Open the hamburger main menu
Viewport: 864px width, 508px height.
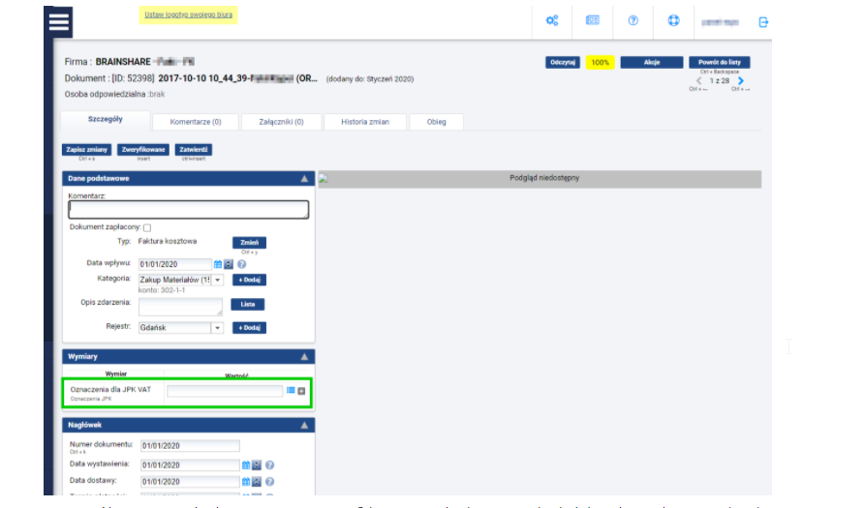pos(58,22)
